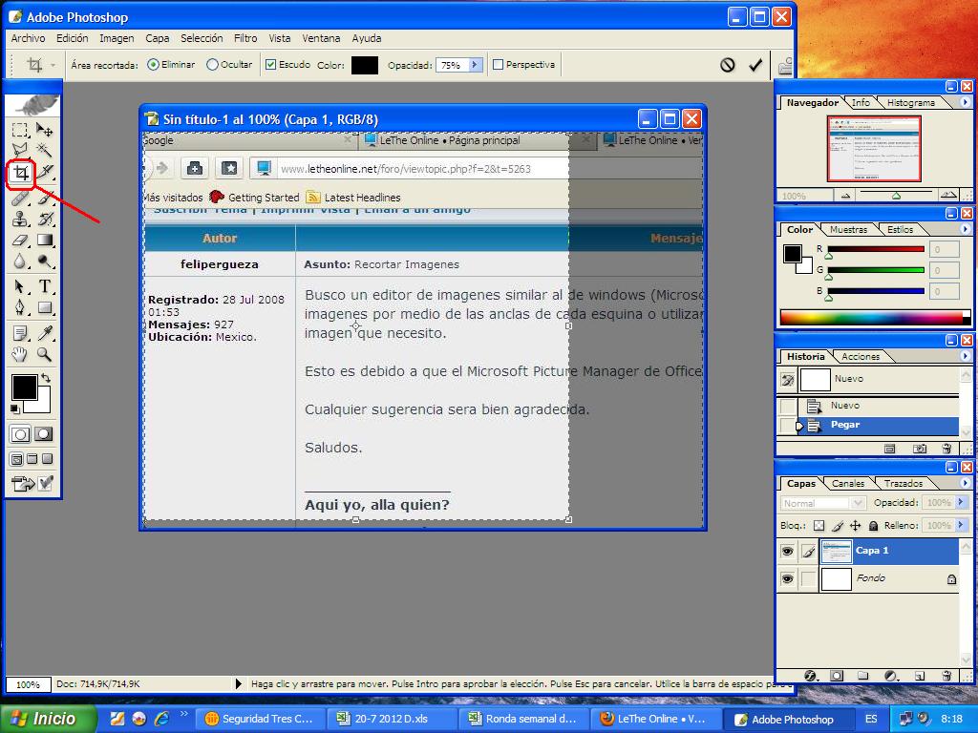Image resolution: width=978 pixels, height=733 pixels.
Task: Open the Ventana menu
Action: [x=321, y=38]
